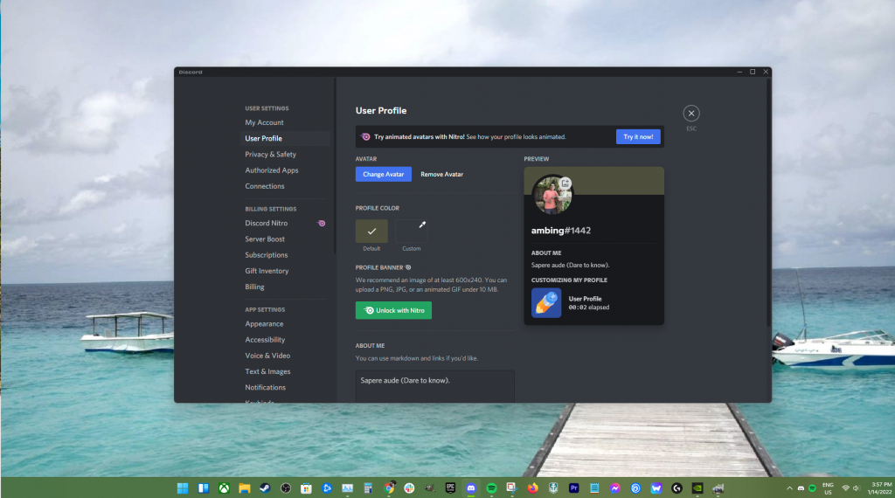
Task: Click the taskbar clock showing 3:57 PM
Action: click(x=879, y=488)
